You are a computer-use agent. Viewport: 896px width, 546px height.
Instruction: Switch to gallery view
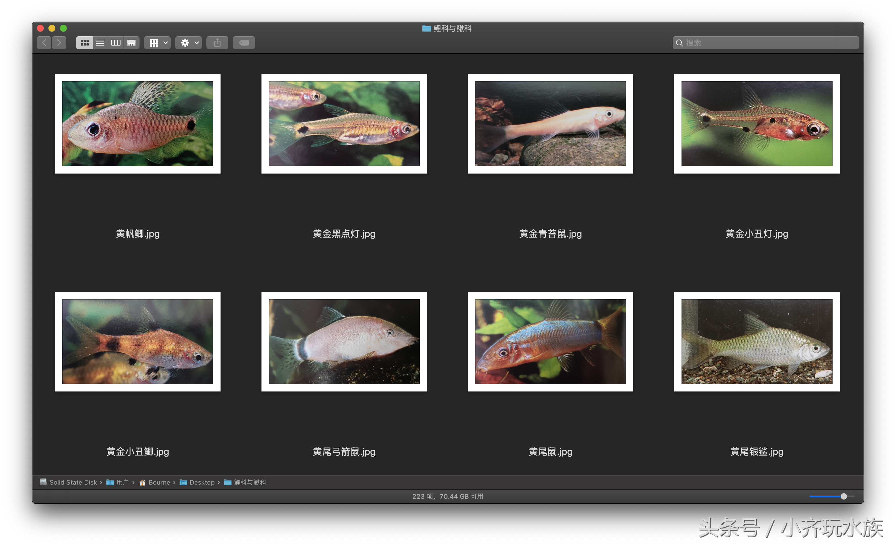132,43
